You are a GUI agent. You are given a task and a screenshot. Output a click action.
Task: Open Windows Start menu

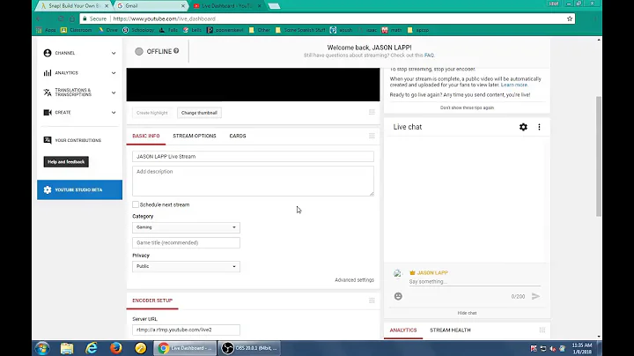42,348
